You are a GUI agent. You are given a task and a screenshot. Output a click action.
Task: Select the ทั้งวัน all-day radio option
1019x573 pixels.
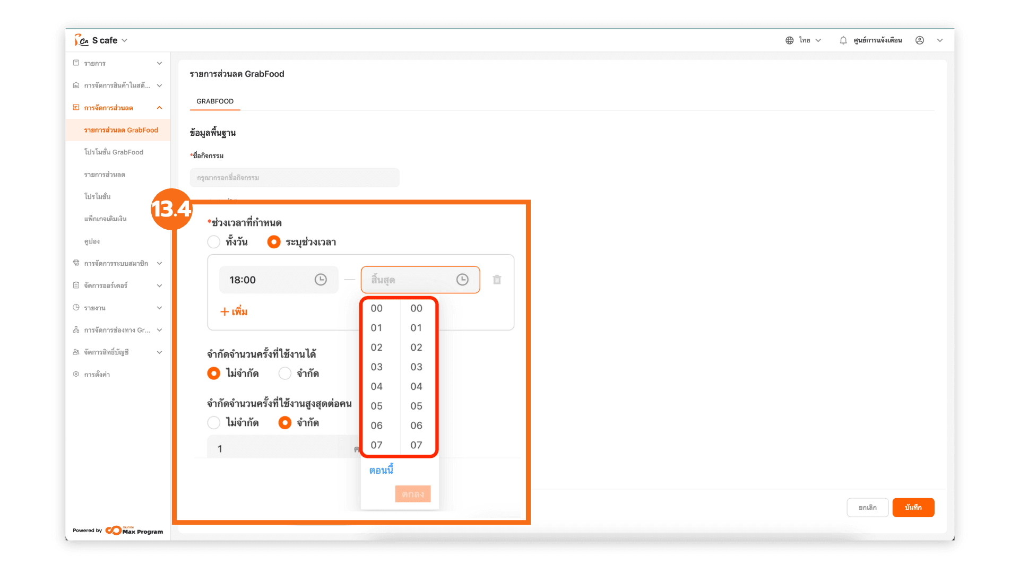coord(214,242)
